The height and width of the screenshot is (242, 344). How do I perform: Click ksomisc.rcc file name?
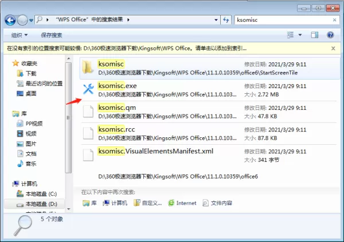[116, 129]
